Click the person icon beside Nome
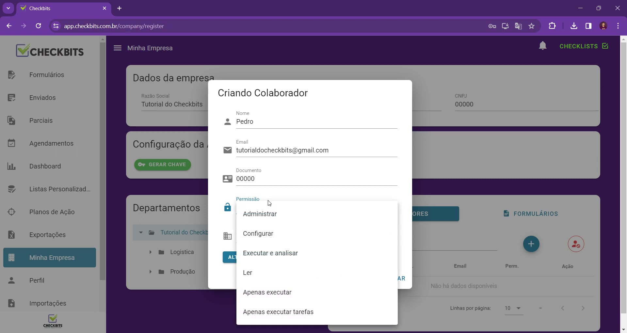 click(228, 122)
